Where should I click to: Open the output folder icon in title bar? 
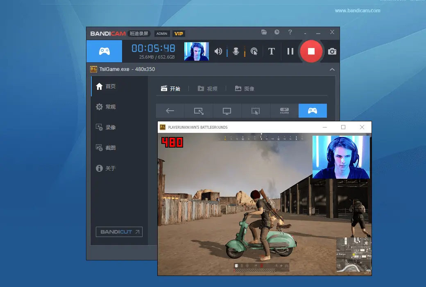pyautogui.click(x=264, y=32)
